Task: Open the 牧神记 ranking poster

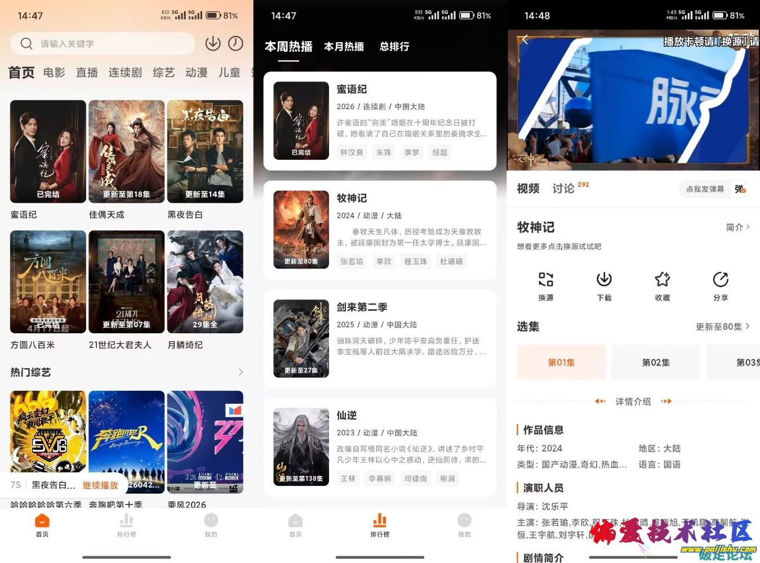Action: (x=301, y=229)
